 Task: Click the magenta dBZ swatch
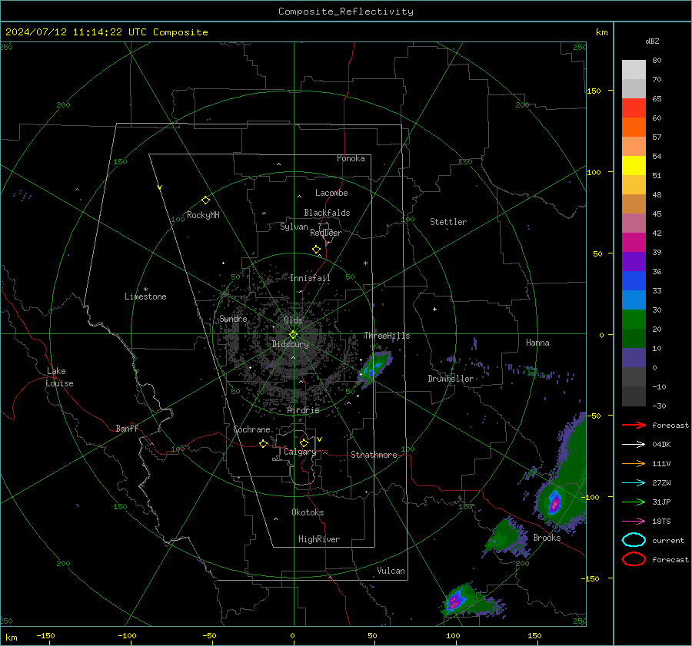coord(634,243)
